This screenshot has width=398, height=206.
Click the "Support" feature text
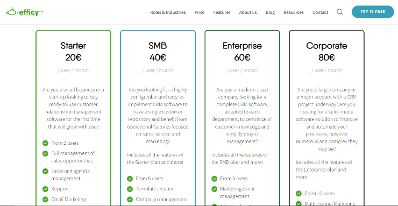tap(60, 189)
